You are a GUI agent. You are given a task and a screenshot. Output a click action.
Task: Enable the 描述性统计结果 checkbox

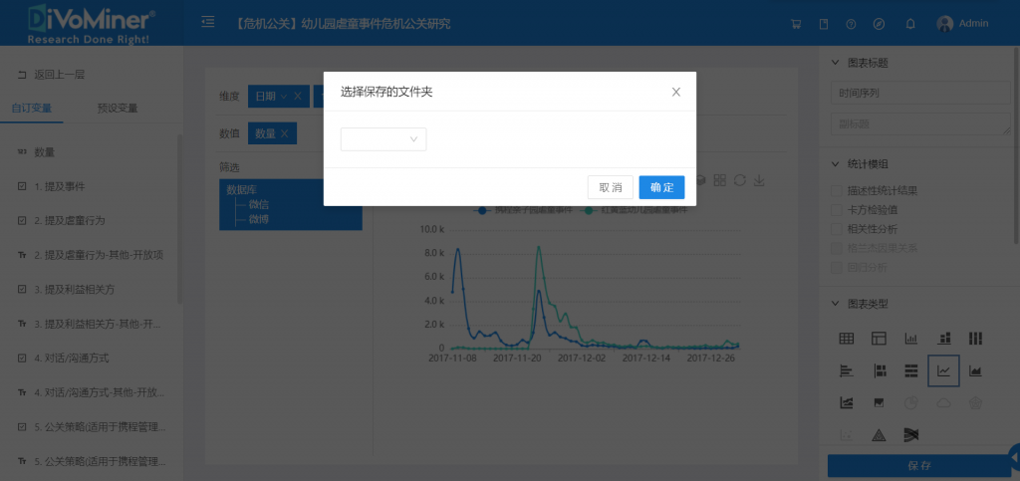pyautogui.click(x=837, y=190)
